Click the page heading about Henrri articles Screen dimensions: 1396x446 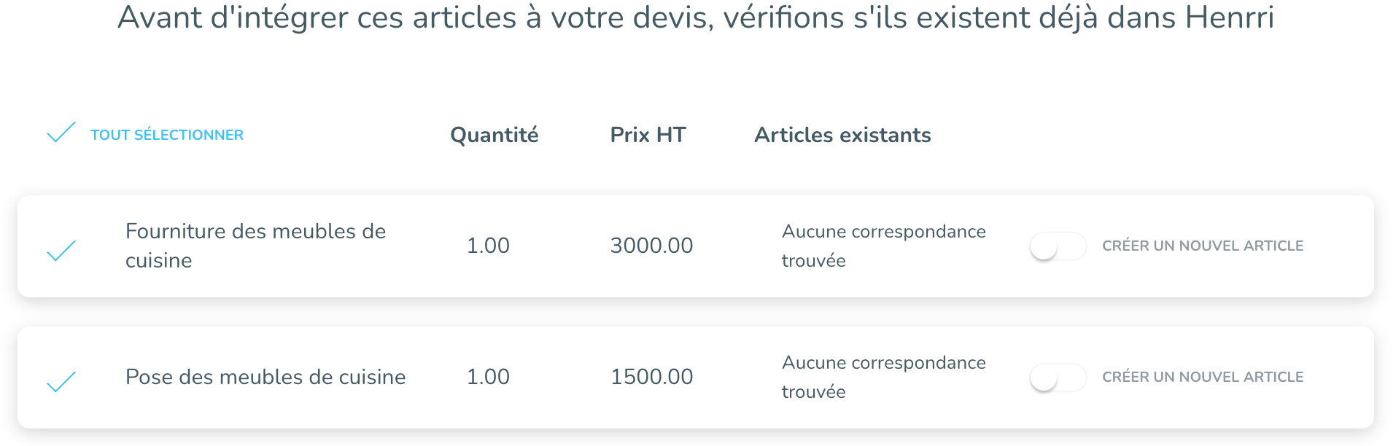click(696, 17)
